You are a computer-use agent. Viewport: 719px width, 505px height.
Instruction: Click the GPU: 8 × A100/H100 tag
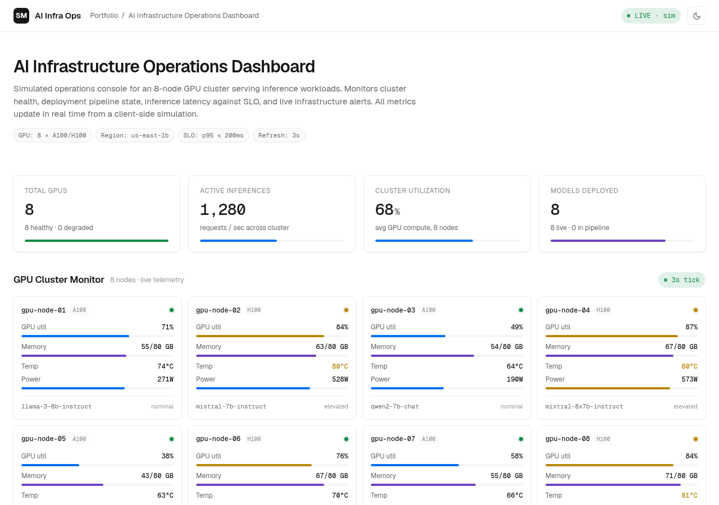click(x=53, y=135)
